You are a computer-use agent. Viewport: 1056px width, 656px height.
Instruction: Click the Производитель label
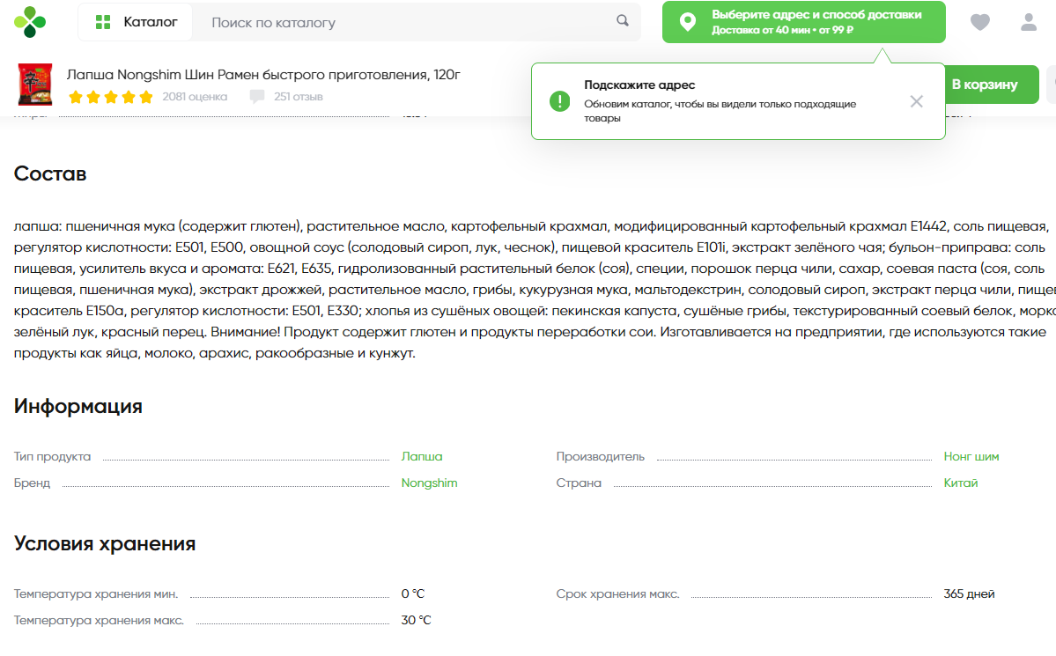point(600,457)
